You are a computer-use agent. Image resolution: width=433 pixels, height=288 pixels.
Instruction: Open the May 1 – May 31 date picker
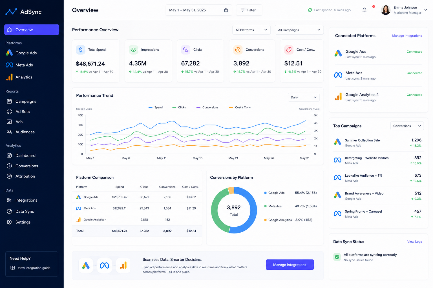click(x=199, y=10)
